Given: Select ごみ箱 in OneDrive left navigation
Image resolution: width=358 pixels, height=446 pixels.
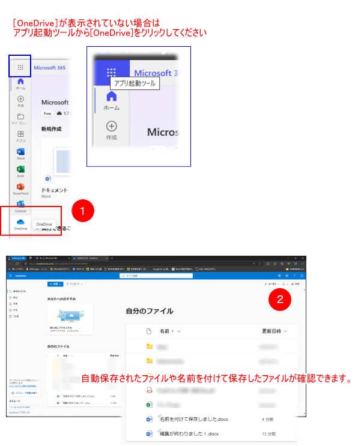Looking at the screenshot, I should tap(14, 316).
